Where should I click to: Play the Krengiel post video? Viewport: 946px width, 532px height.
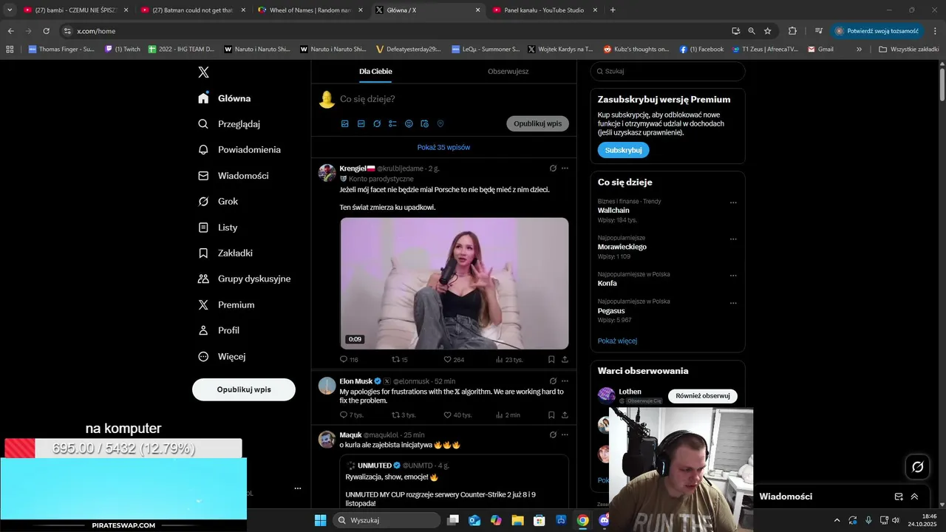[454, 283]
